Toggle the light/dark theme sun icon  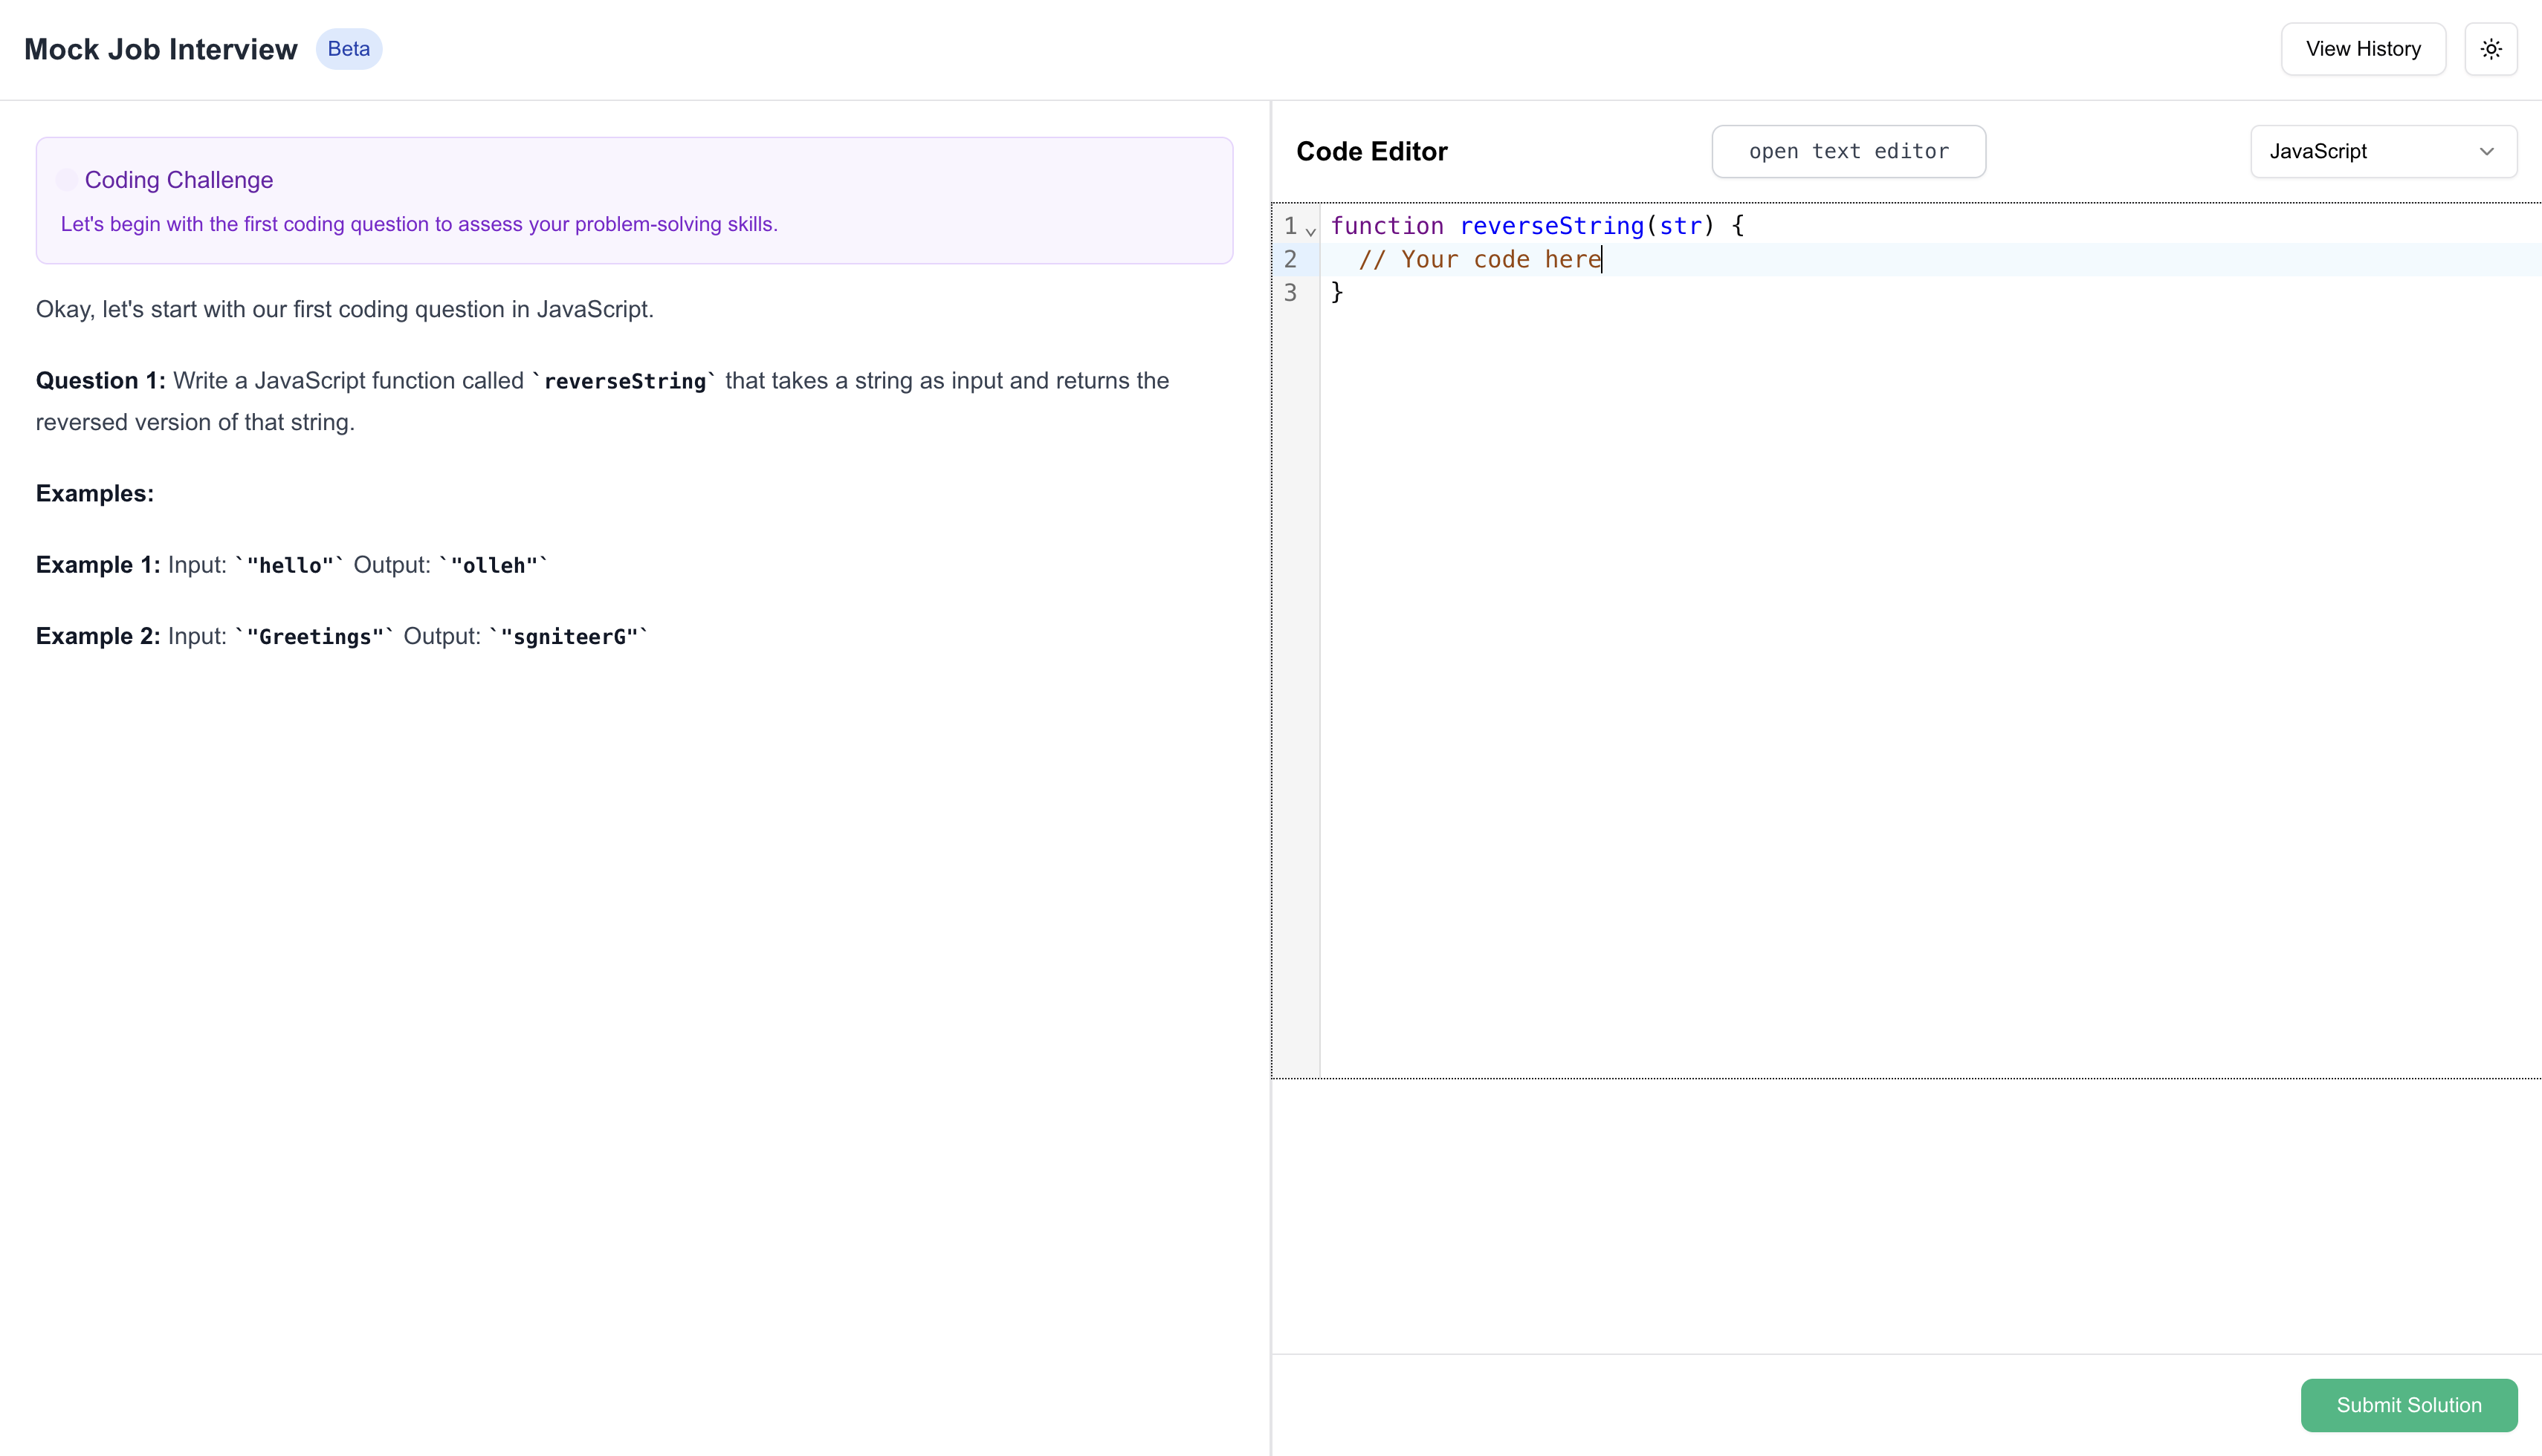[x=2490, y=49]
